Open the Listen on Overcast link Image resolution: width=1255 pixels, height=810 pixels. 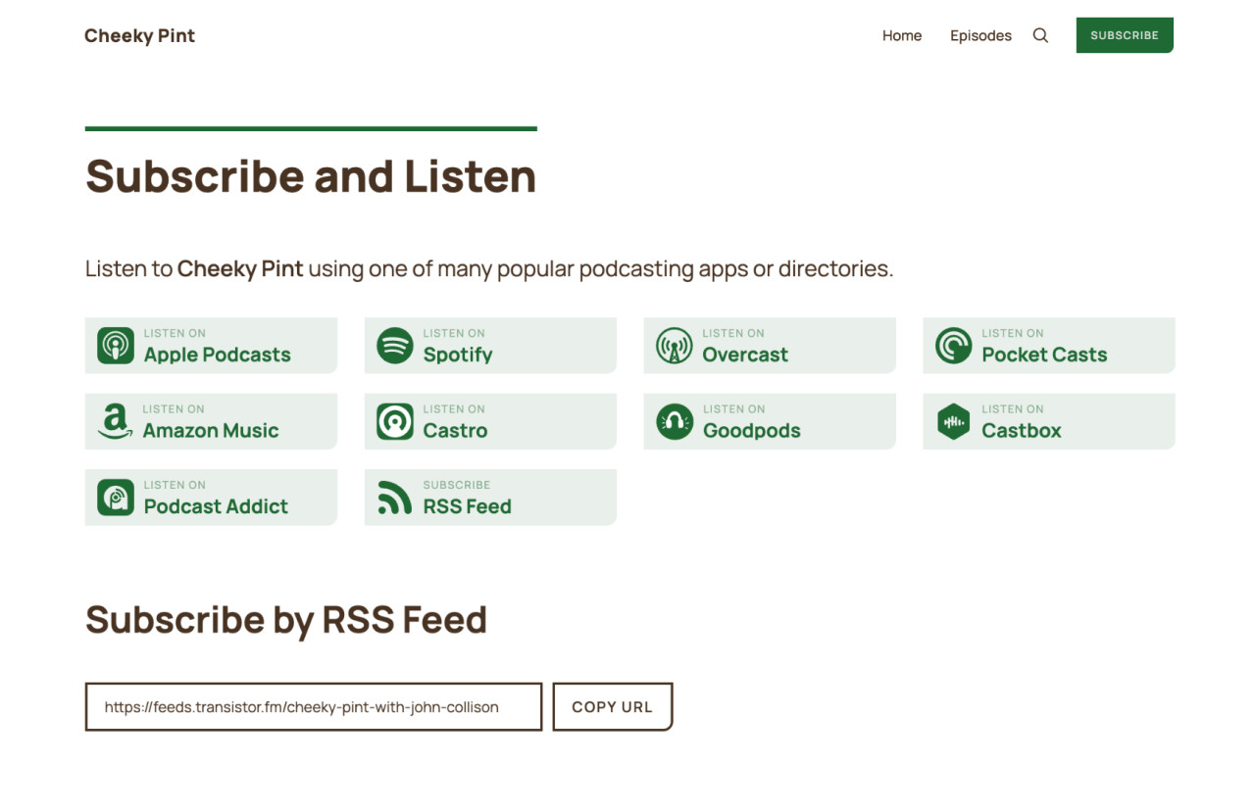(769, 346)
